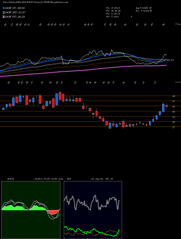Click the last red candlestick near 35

click(x=167, y=106)
